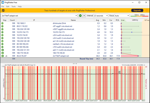Click the green start trace button
Screen dimensions: 150x103
click(x=80, y=16)
